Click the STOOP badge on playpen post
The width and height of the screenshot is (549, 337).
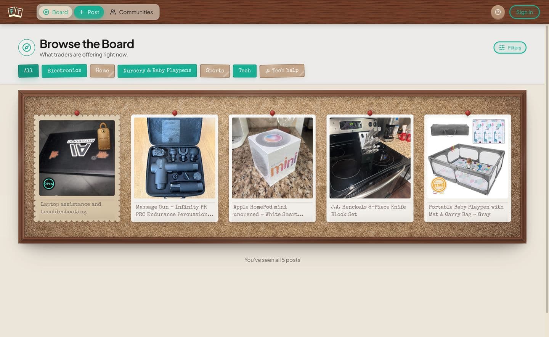[x=438, y=185]
